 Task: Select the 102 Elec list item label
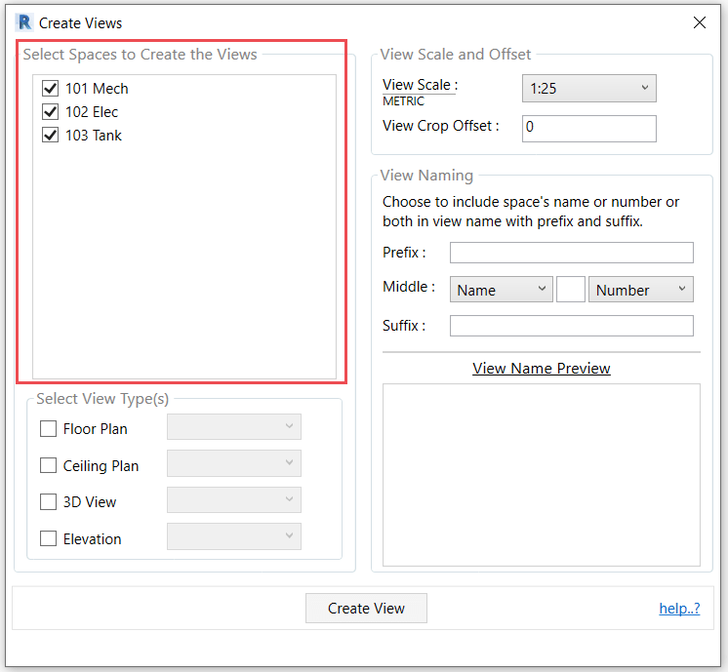click(x=92, y=112)
